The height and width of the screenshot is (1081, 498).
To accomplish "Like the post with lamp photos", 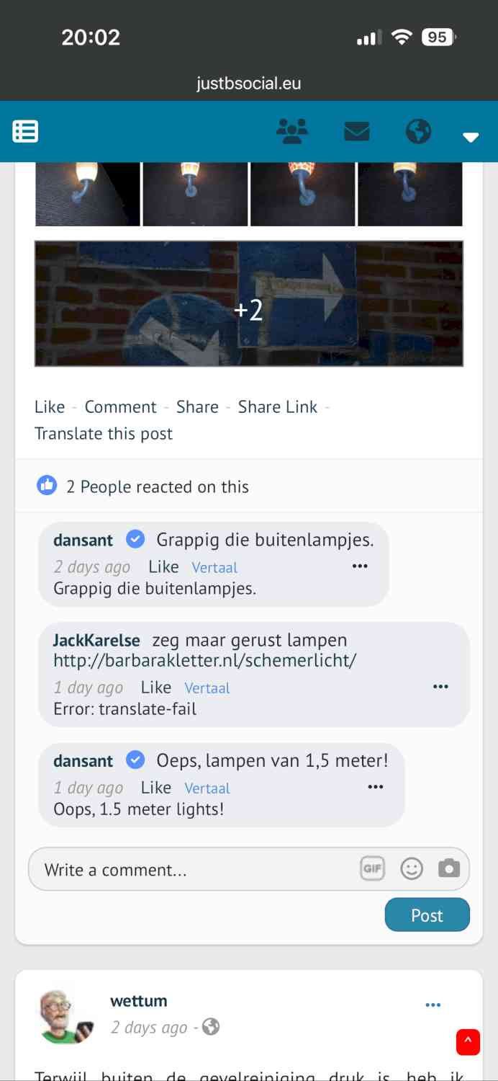I will (50, 406).
